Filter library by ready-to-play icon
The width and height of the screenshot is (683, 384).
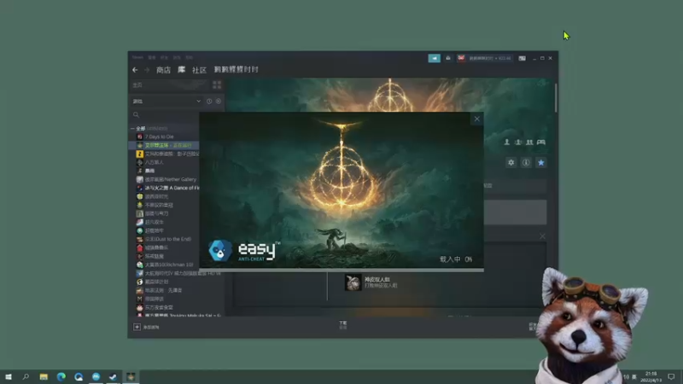[219, 101]
